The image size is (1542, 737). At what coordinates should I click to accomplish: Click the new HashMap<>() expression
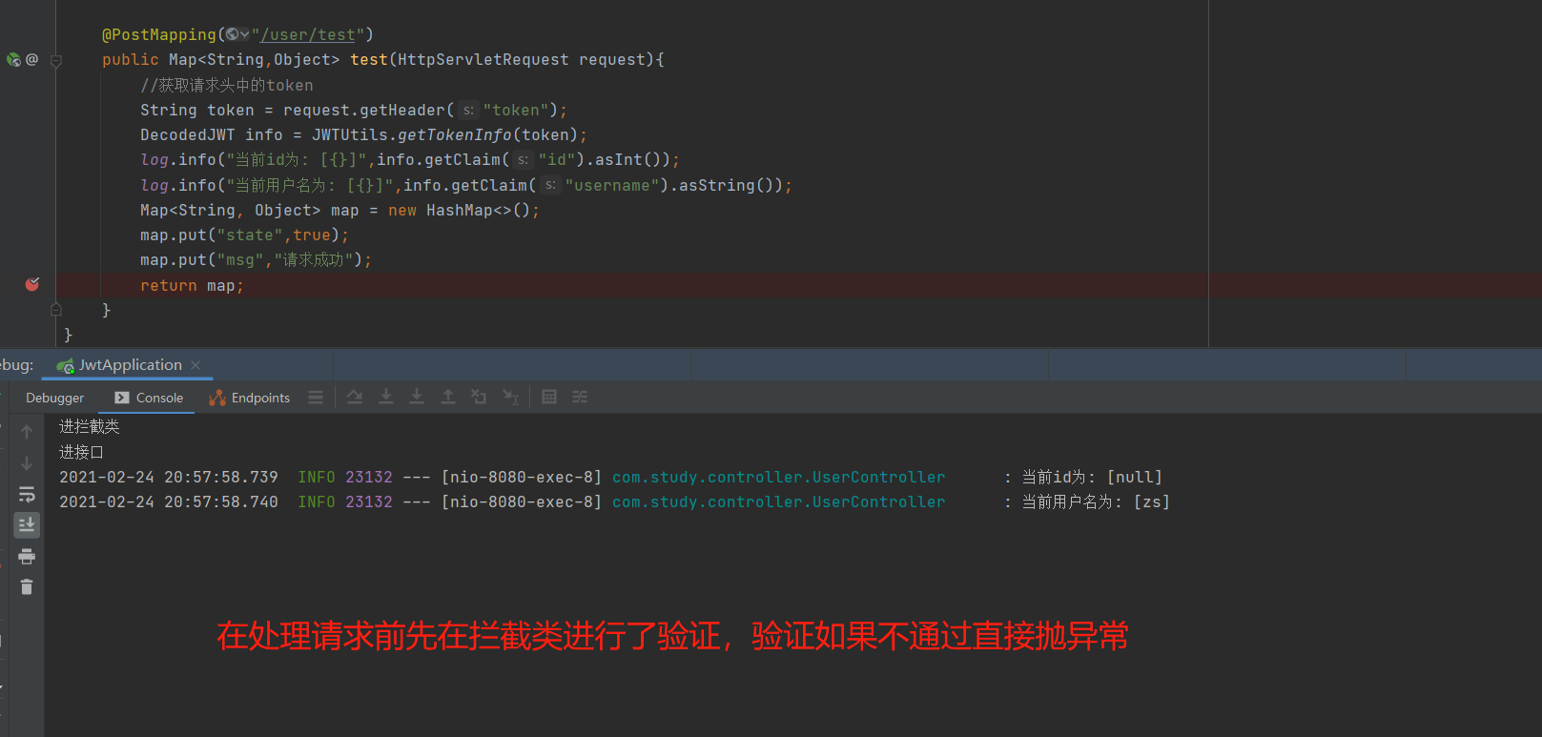(460, 210)
